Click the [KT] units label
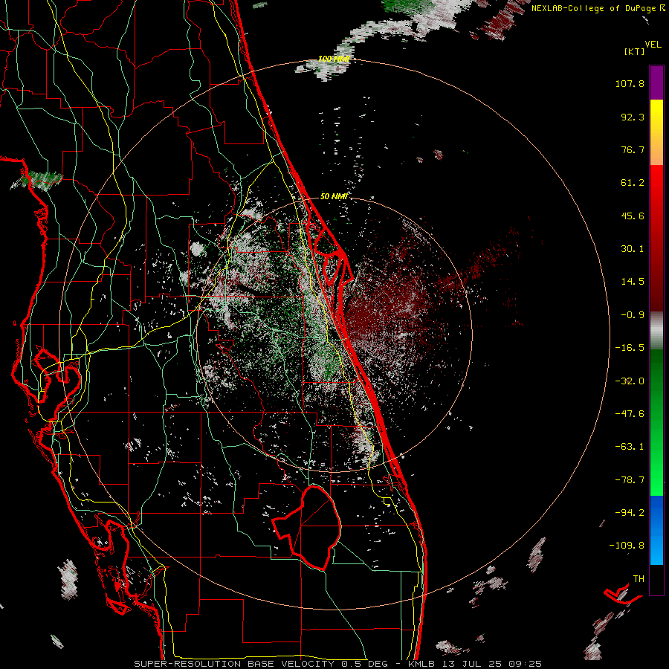669x669 pixels. (x=634, y=51)
